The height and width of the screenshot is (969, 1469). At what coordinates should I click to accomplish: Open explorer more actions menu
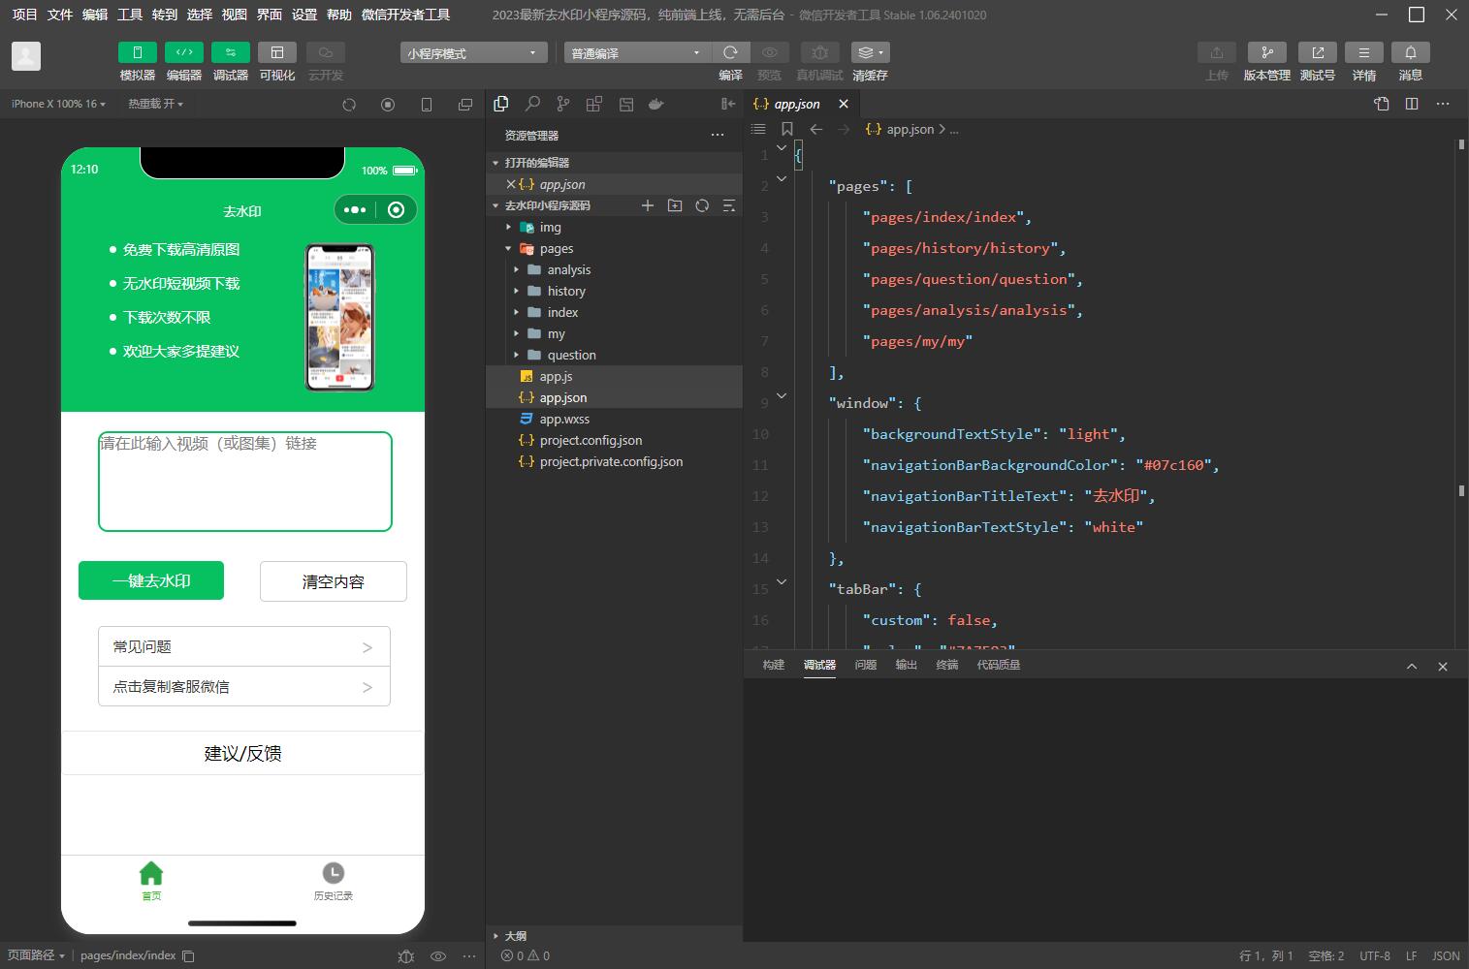point(718,135)
